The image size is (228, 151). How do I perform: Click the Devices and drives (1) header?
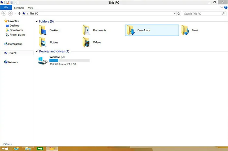click(54, 51)
